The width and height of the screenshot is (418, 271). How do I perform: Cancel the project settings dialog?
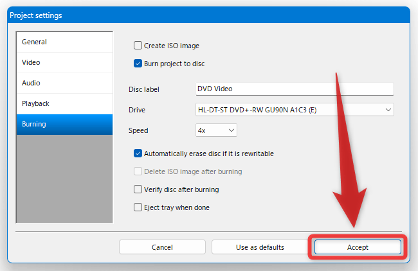click(162, 247)
